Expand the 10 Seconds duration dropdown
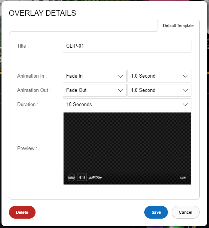The image size is (209, 228). coord(127,105)
